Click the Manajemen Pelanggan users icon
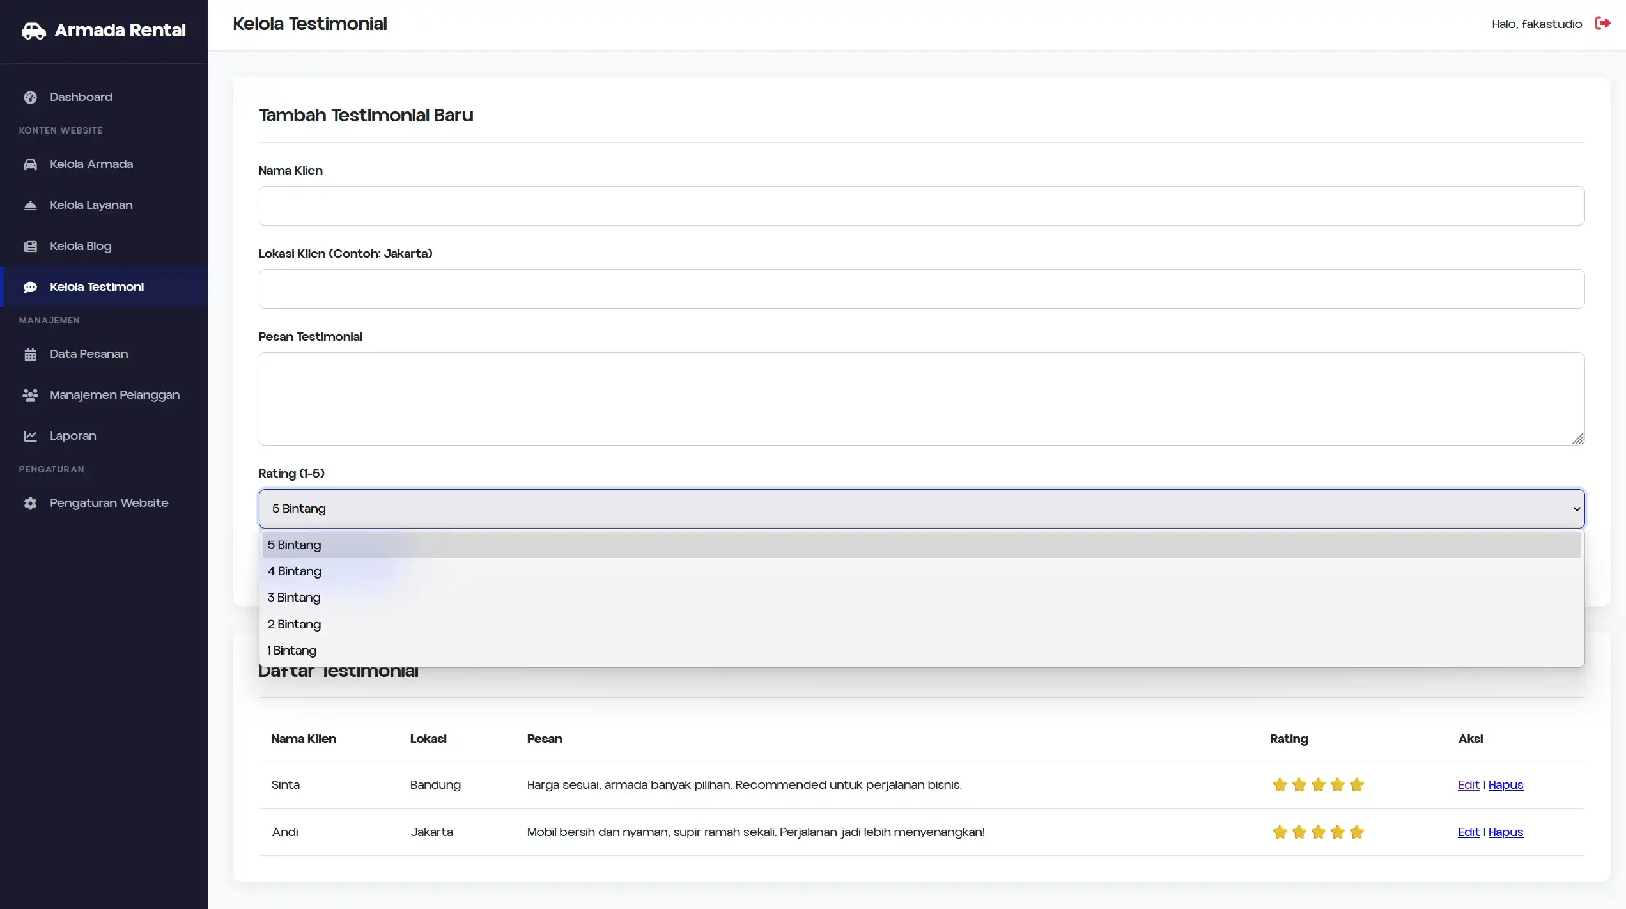Screen dimensions: 1626x909 [30, 395]
